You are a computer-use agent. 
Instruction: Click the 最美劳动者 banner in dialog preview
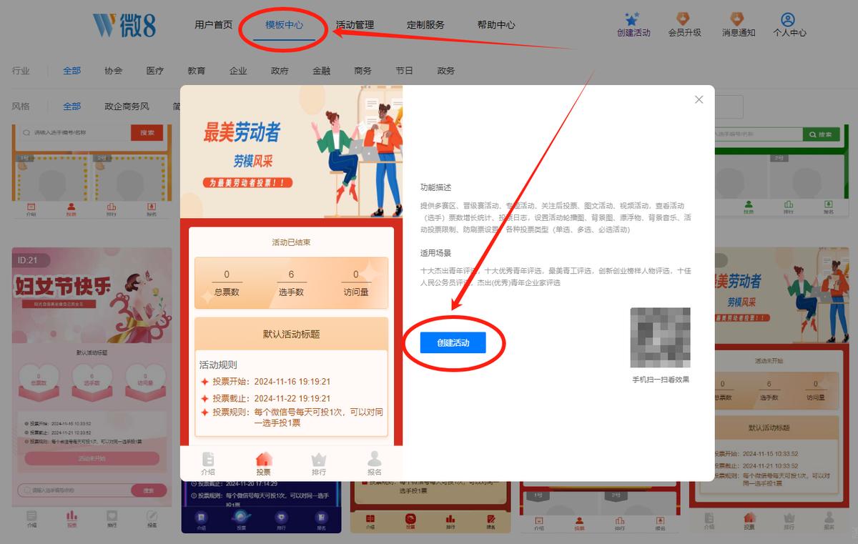tap(291, 152)
